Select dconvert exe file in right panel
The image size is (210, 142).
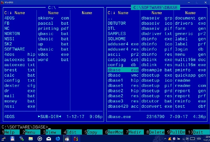(157, 106)
